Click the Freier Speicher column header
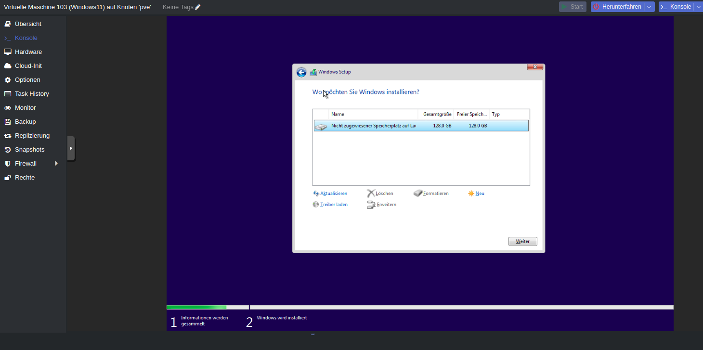703x350 pixels. (472, 114)
